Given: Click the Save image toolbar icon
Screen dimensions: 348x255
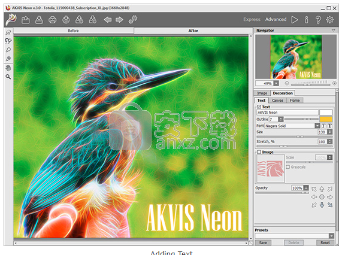Looking at the screenshot, I should point(39,20).
